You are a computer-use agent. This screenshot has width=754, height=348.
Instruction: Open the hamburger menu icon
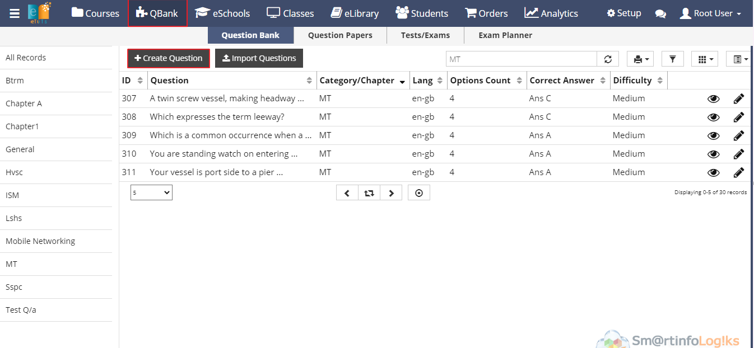[15, 13]
